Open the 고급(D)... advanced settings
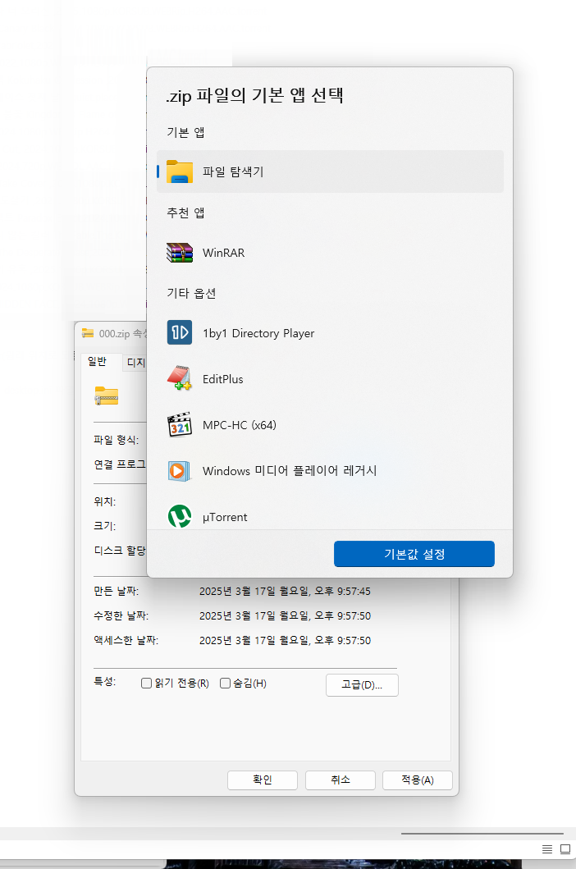Viewport: 576px width, 869px height. coord(362,685)
